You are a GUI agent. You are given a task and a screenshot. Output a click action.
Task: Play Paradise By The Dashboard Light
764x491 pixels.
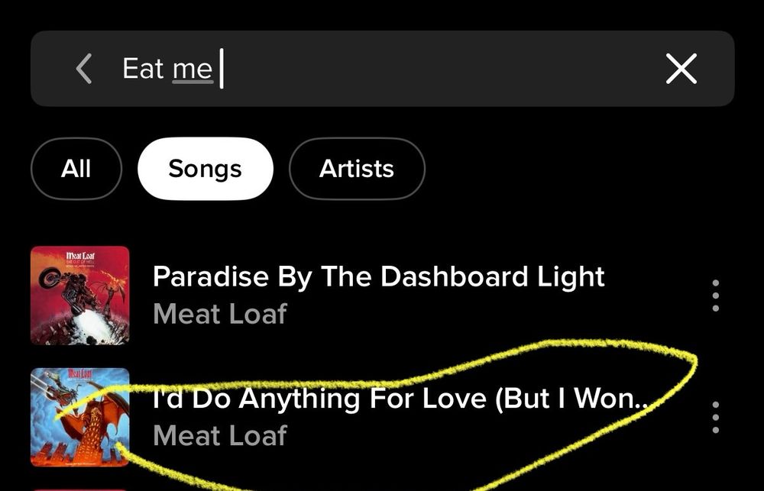(378, 277)
